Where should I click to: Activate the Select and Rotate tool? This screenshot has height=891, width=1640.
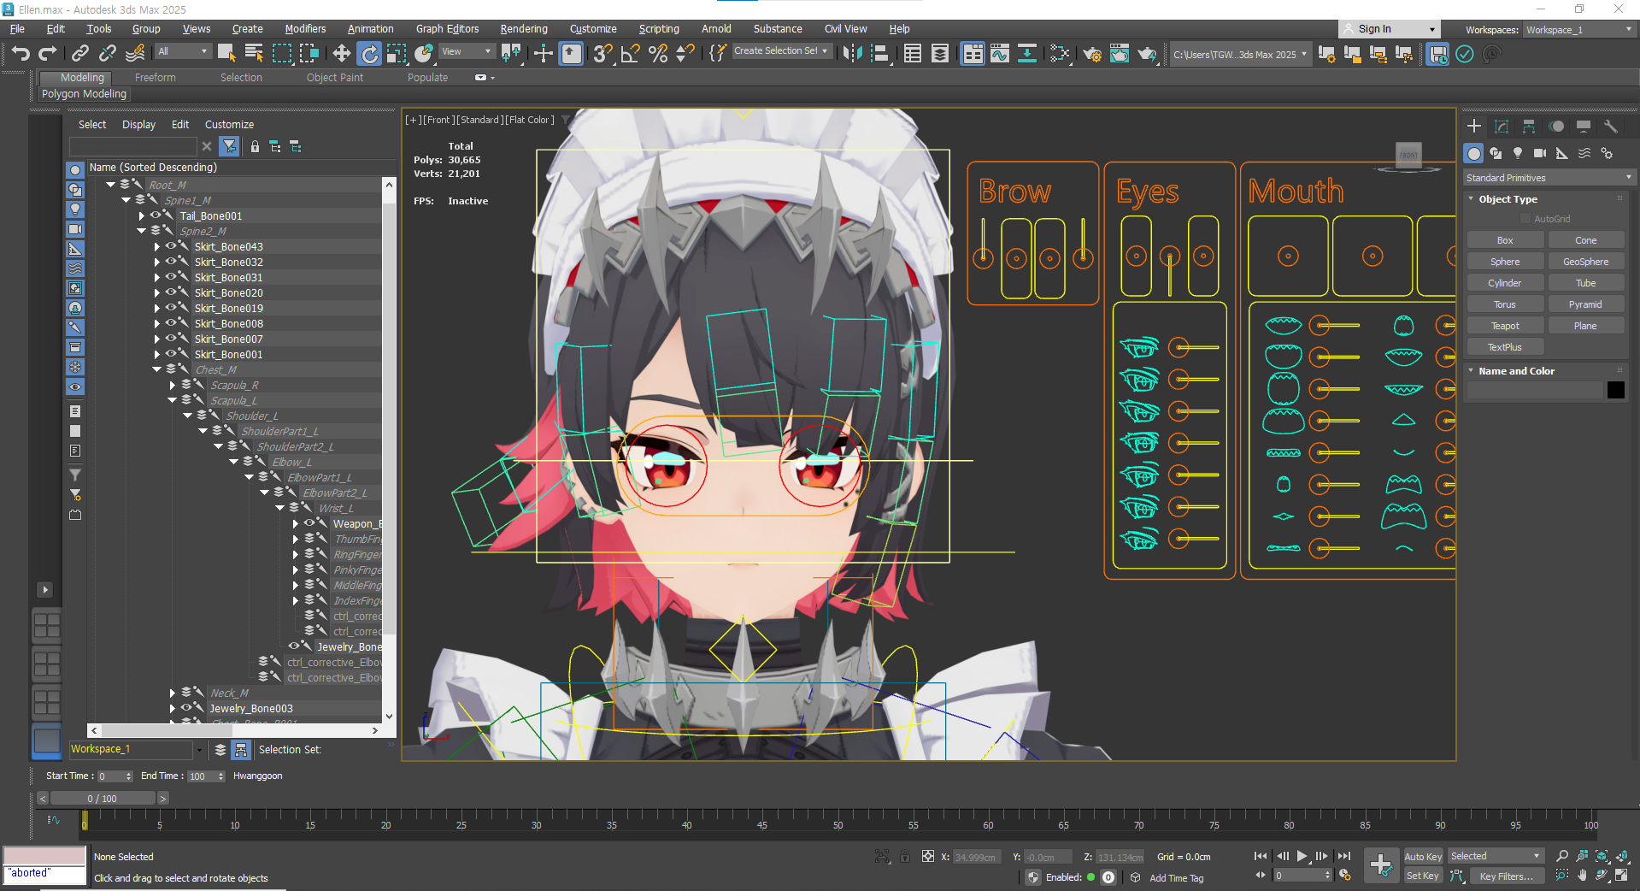click(x=369, y=54)
